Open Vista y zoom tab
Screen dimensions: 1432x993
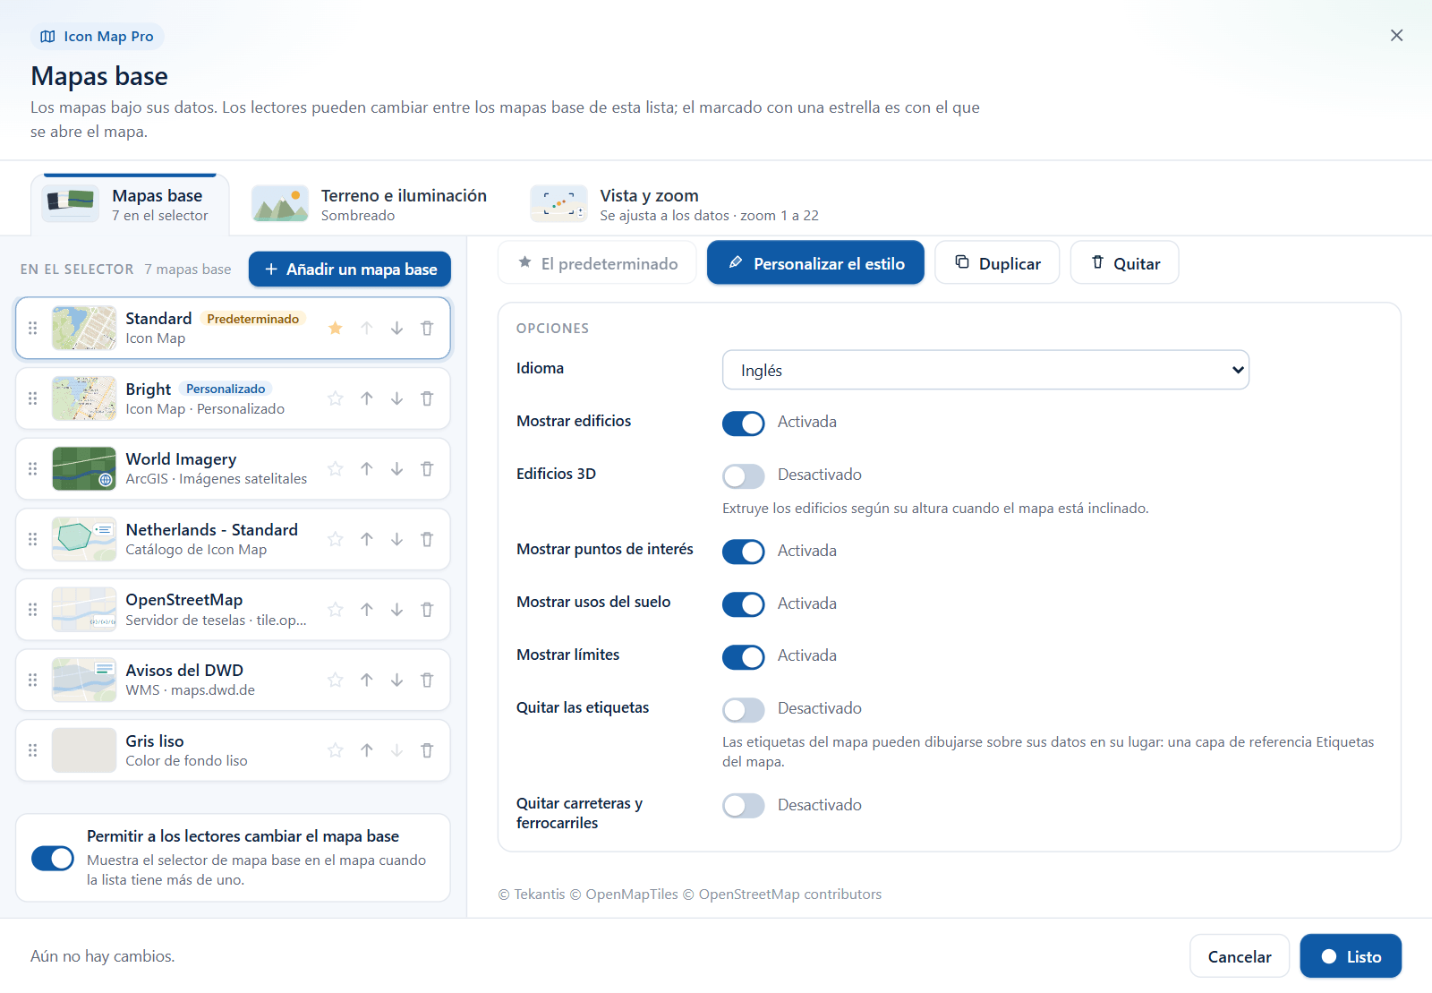point(675,204)
